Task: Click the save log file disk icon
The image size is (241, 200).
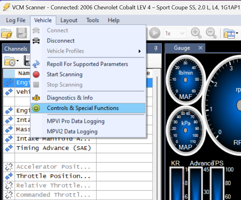Action: coord(22,33)
